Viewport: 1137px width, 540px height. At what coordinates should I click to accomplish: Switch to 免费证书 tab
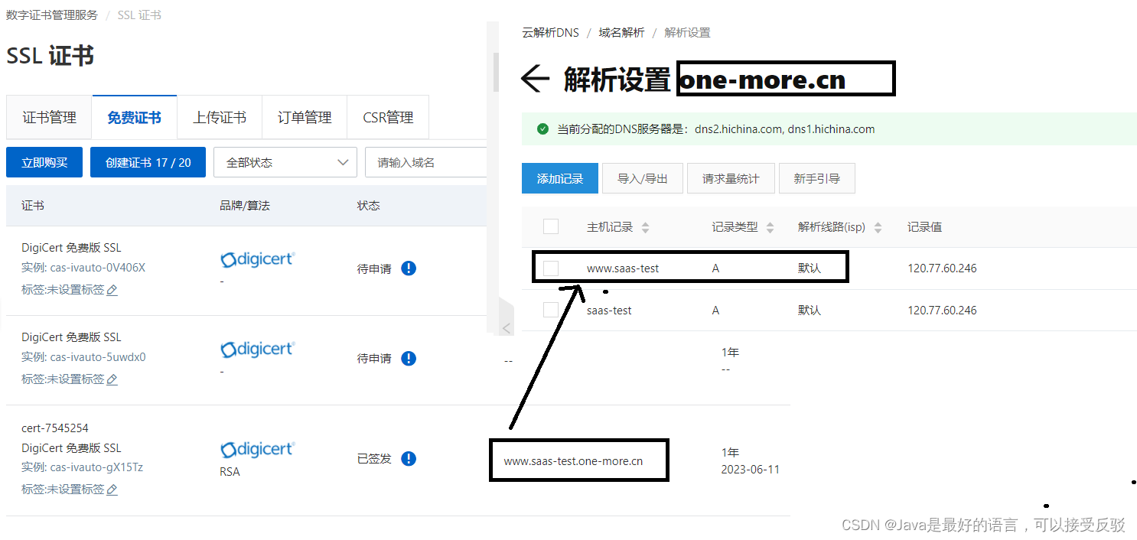[135, 118]
